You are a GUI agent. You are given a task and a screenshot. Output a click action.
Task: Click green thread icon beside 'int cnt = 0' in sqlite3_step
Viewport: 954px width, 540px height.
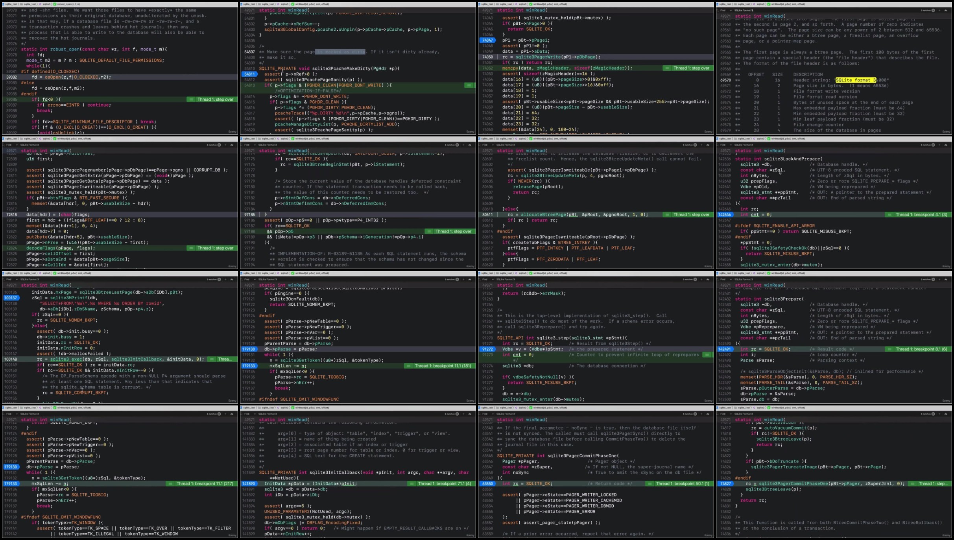point(707,355)
